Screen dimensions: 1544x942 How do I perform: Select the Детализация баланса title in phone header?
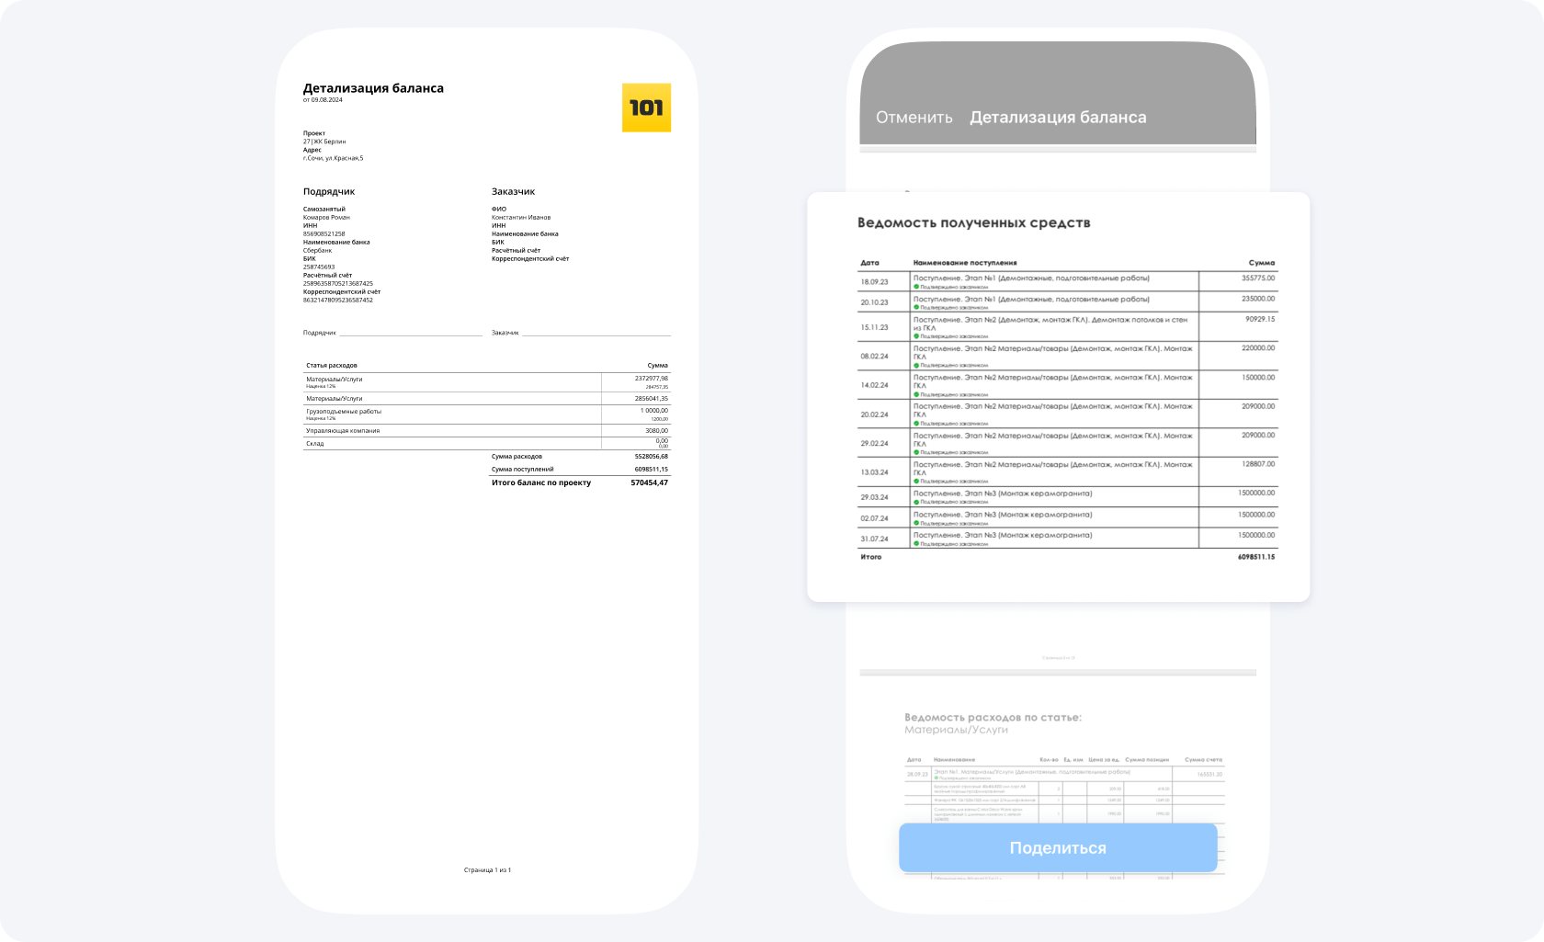coord(1058,118)
